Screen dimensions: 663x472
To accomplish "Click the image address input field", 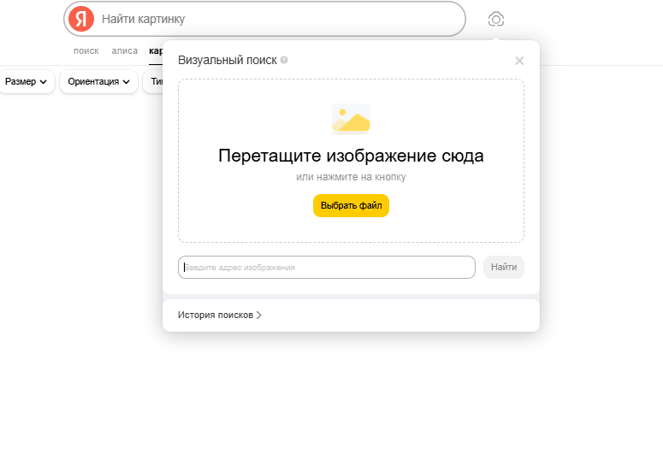I will [x=327, y=267].
